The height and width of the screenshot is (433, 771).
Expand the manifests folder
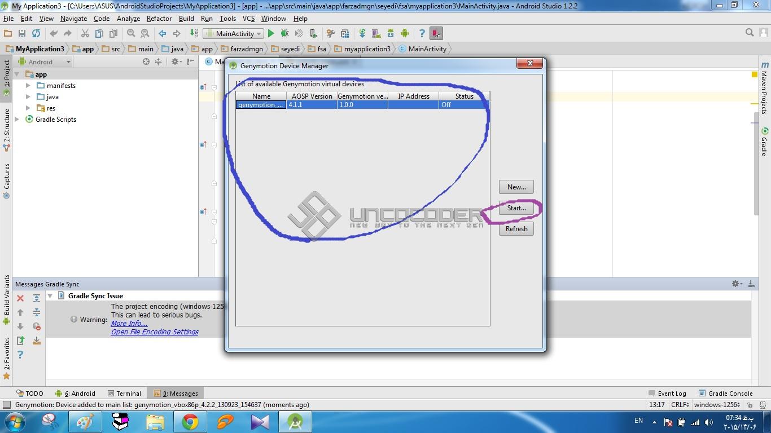[x=28, y=86]
